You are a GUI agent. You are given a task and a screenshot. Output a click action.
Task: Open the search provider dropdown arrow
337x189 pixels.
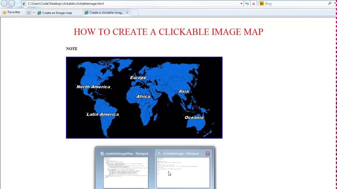coord(335,4)
